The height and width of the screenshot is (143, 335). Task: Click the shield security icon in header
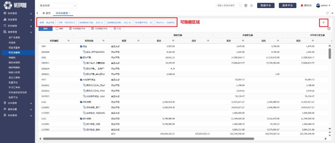[x=246, y=6]
